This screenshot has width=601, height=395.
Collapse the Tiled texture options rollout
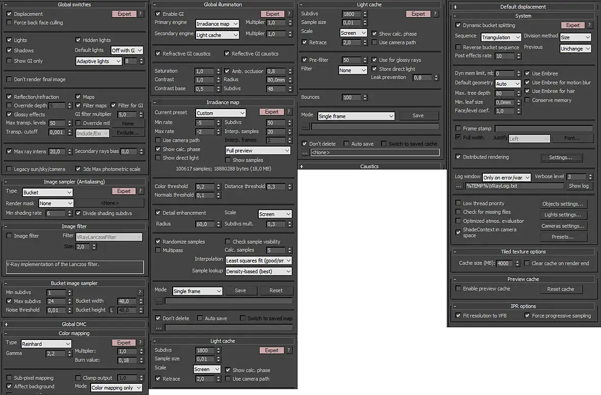click(x=455, y=252)
